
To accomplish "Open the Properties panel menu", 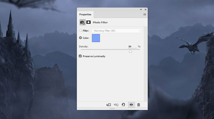I will (145, 14).
